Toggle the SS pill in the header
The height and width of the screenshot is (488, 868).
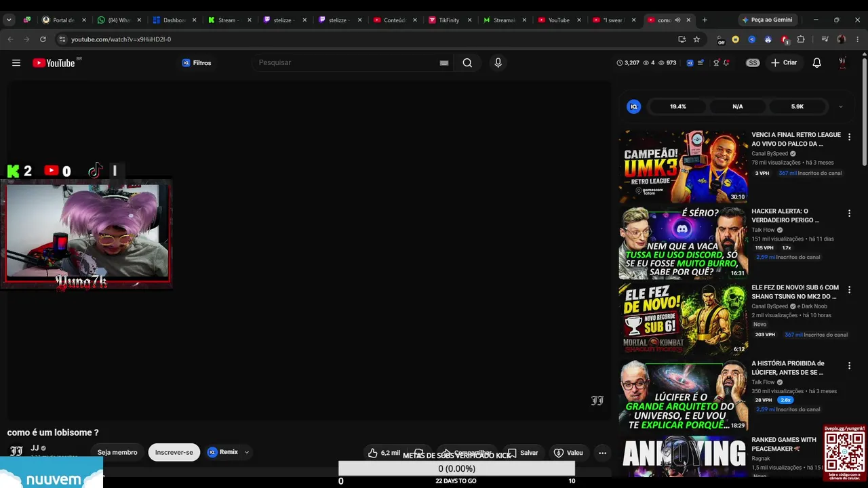pyautogui.click(x=753, y=63)
